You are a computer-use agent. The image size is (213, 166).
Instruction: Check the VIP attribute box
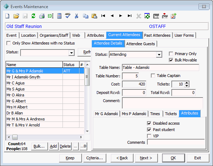click(149, 136)
